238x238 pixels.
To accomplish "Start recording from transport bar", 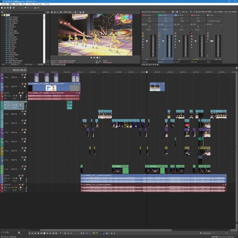I will coord(30,233).
